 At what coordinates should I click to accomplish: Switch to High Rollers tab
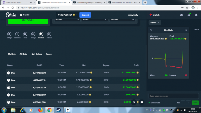tap(36, 54)
